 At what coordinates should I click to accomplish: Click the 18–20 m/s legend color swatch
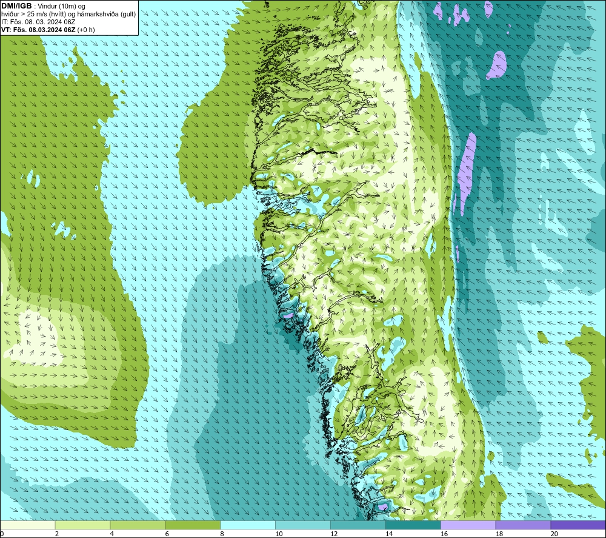(x=523, y=525)
